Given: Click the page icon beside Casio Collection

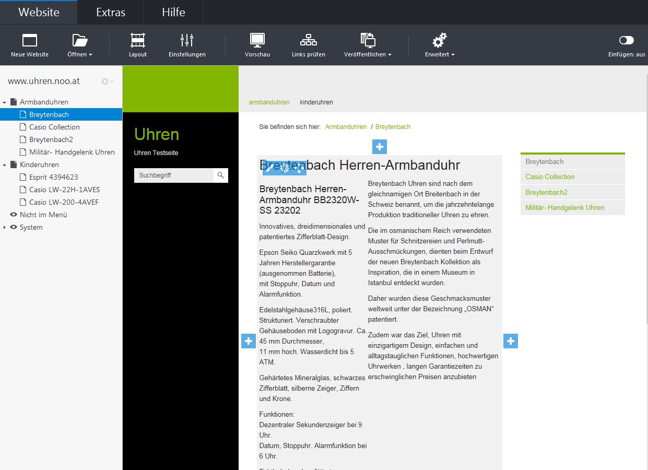Looking at the screenshot, I should [23, 127].
